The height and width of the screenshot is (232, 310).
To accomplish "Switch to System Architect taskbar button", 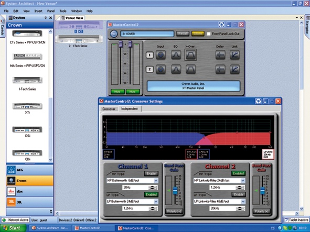I will point(50,228).
